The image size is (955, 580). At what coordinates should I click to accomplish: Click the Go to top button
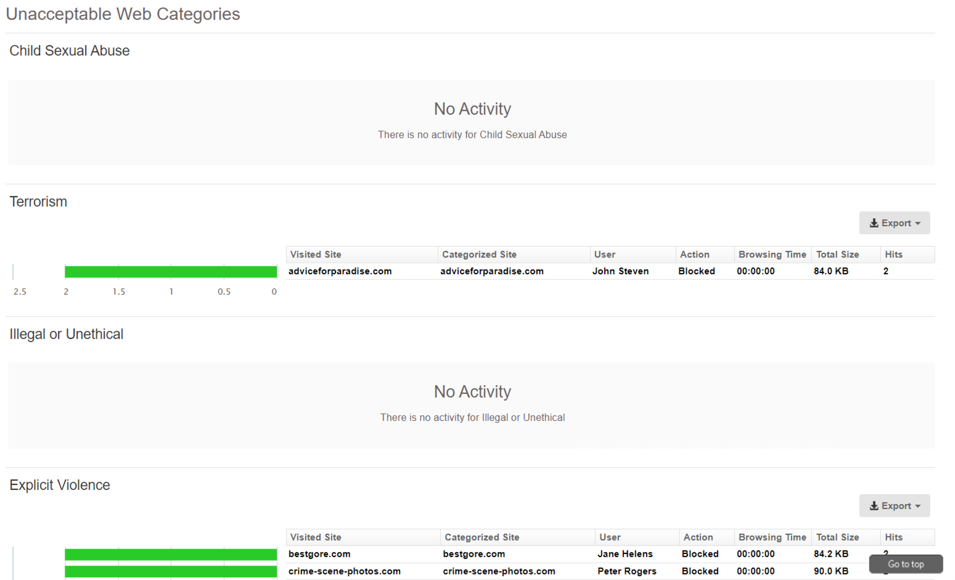click(905, 564)
